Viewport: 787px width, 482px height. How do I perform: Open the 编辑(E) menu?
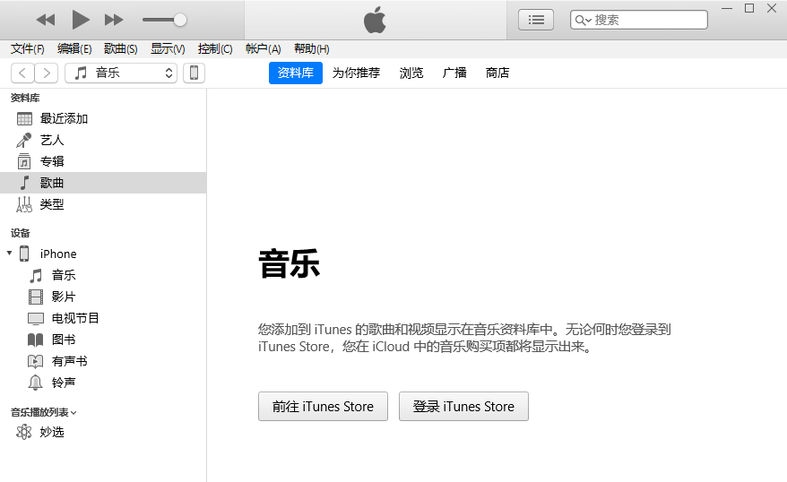pyautogui.click(x=74, y=48)
